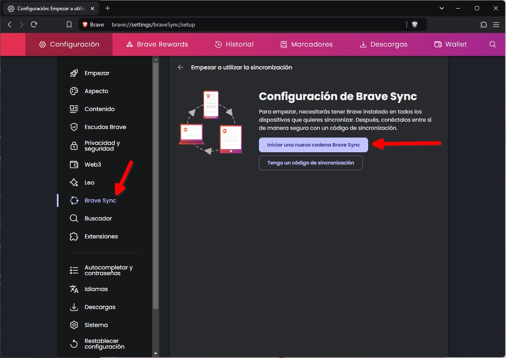Open Autocompletar y contraseñas label
This screenshot has height=358, width=506.
click(x=109, y=270)
